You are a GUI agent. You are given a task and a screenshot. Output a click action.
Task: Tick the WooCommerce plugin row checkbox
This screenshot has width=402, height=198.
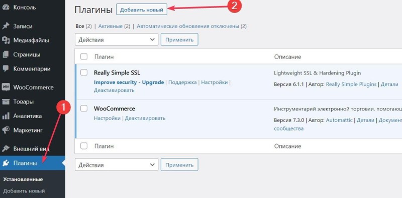[84, 108]
